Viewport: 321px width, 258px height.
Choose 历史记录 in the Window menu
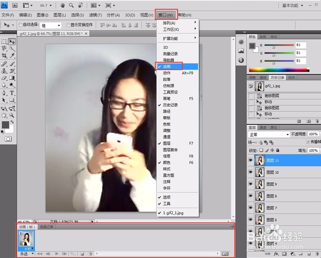(x=178, y=105)
